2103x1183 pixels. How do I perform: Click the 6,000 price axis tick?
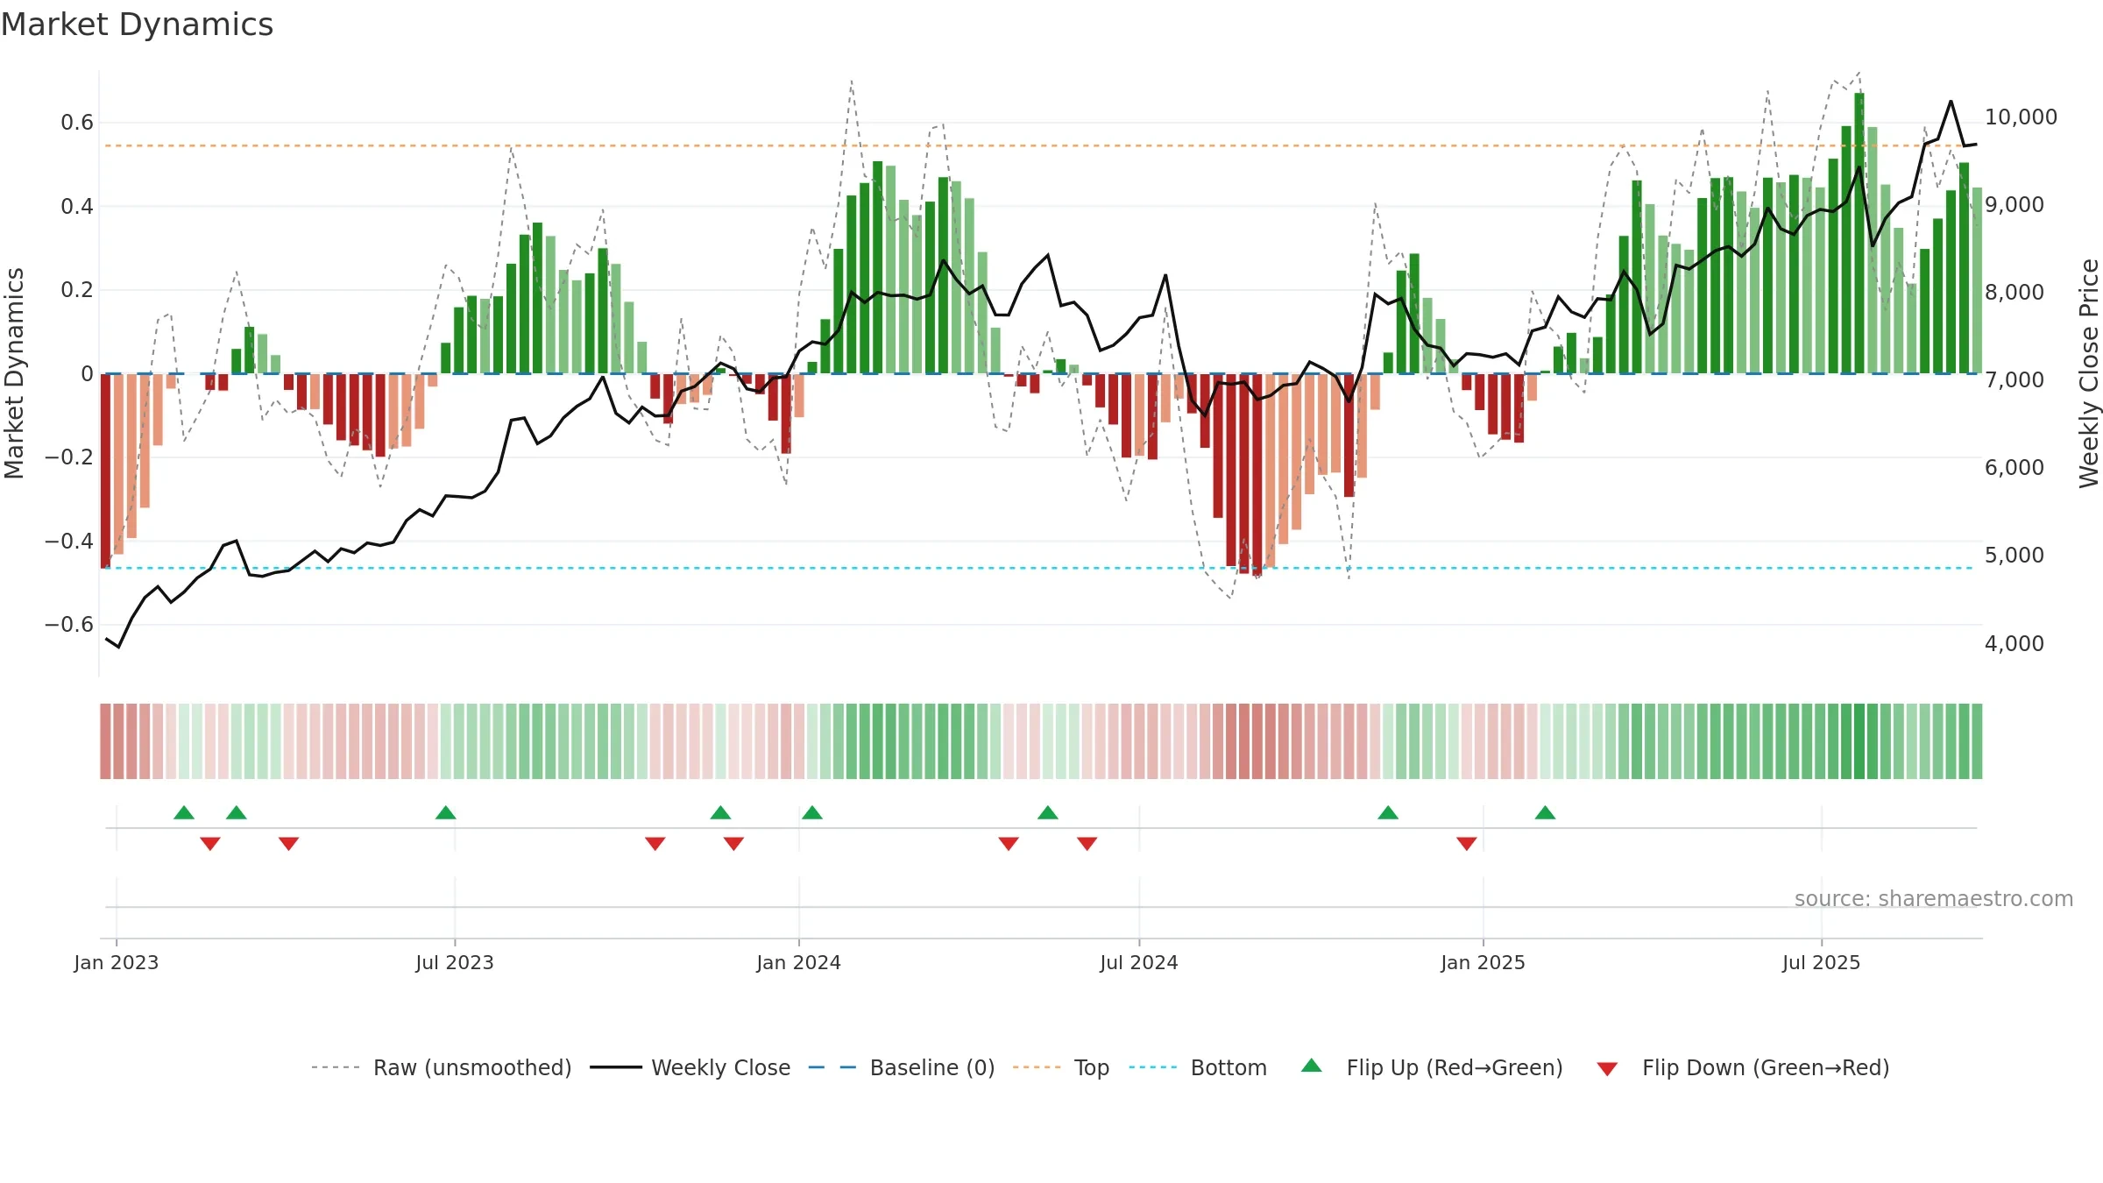pyautogui.click(x=2014, y=468)
